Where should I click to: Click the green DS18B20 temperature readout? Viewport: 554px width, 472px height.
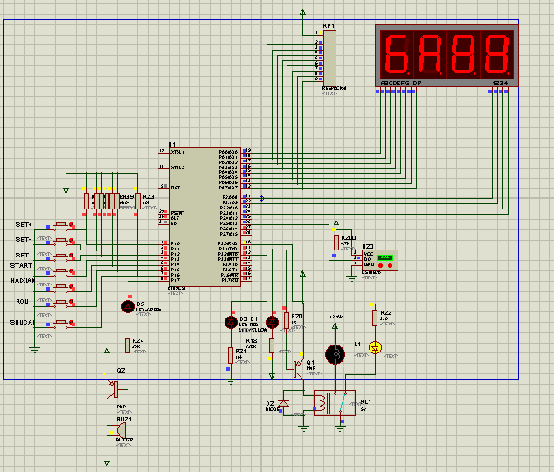[385, 258]
